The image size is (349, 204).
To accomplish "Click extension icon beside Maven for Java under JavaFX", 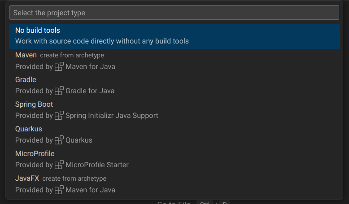I will (59, 190).
